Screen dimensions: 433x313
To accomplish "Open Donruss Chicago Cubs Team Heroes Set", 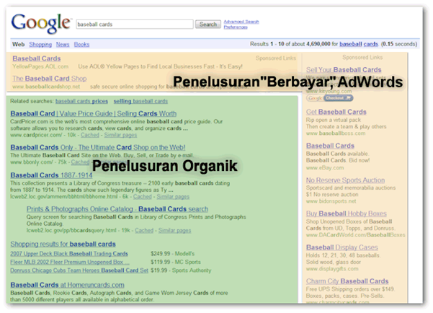I will [79, 270].
